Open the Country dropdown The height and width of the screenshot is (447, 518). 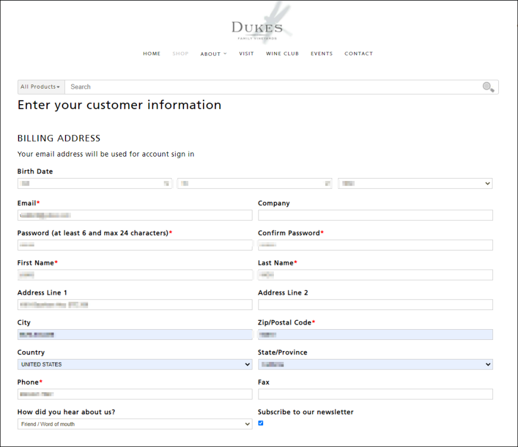tap(135, 364)
